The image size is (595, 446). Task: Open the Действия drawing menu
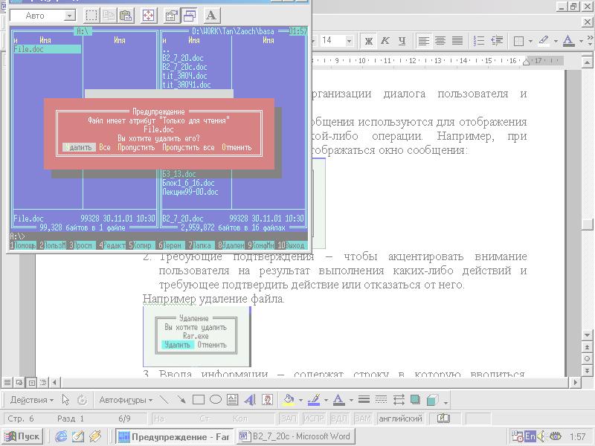pyautogui.click(x=32, y=400)
